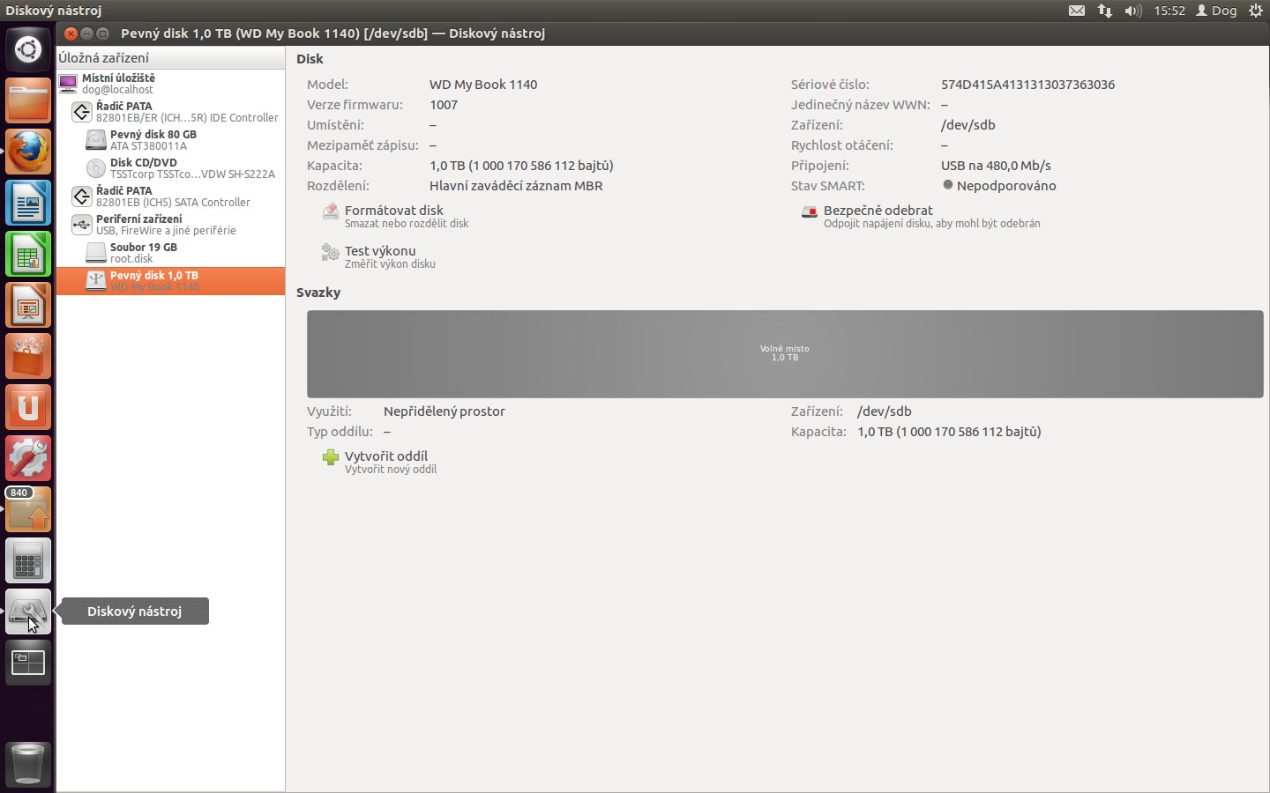Click Formátovat disk action
The image size is (1270, 793).
coord(394,216)
